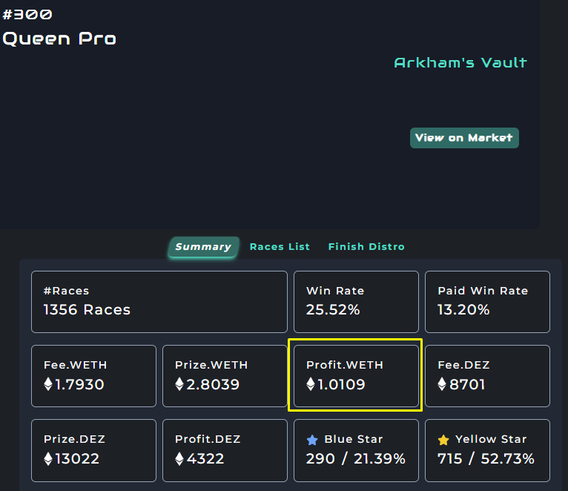Click the Win Rate label
The width and height of the screenshot is (568, 491).
335,291
